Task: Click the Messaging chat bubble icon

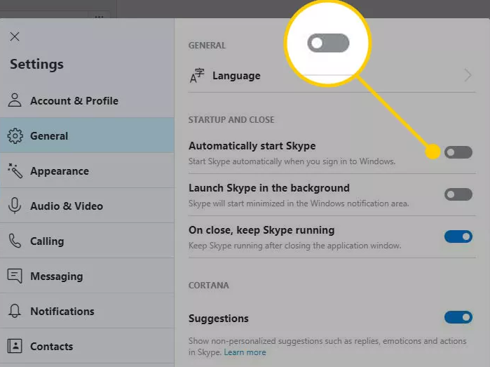Action: (15, 276)
